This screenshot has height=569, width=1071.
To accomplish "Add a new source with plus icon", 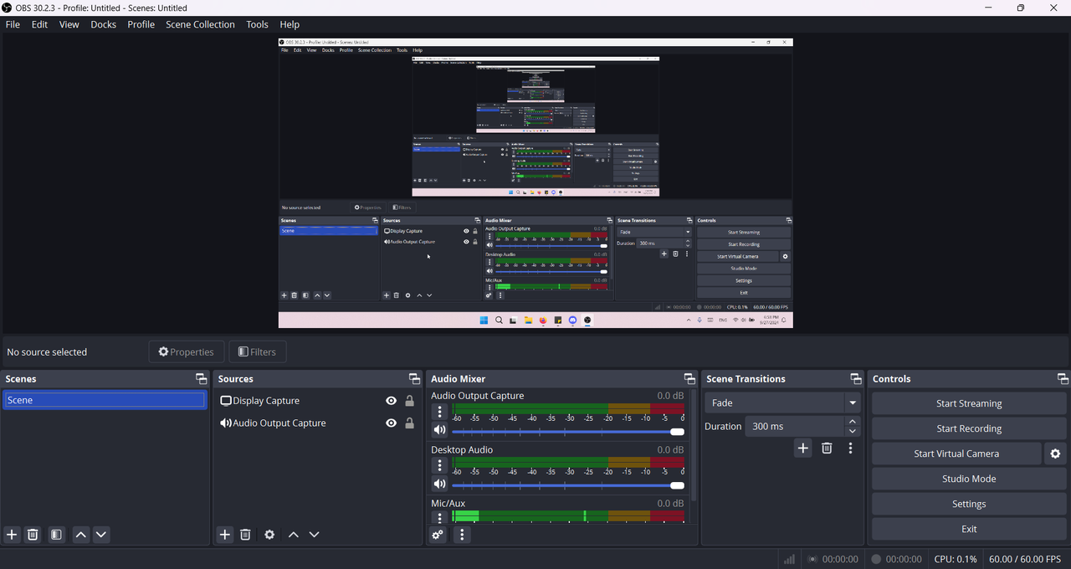I will point(224,535).
